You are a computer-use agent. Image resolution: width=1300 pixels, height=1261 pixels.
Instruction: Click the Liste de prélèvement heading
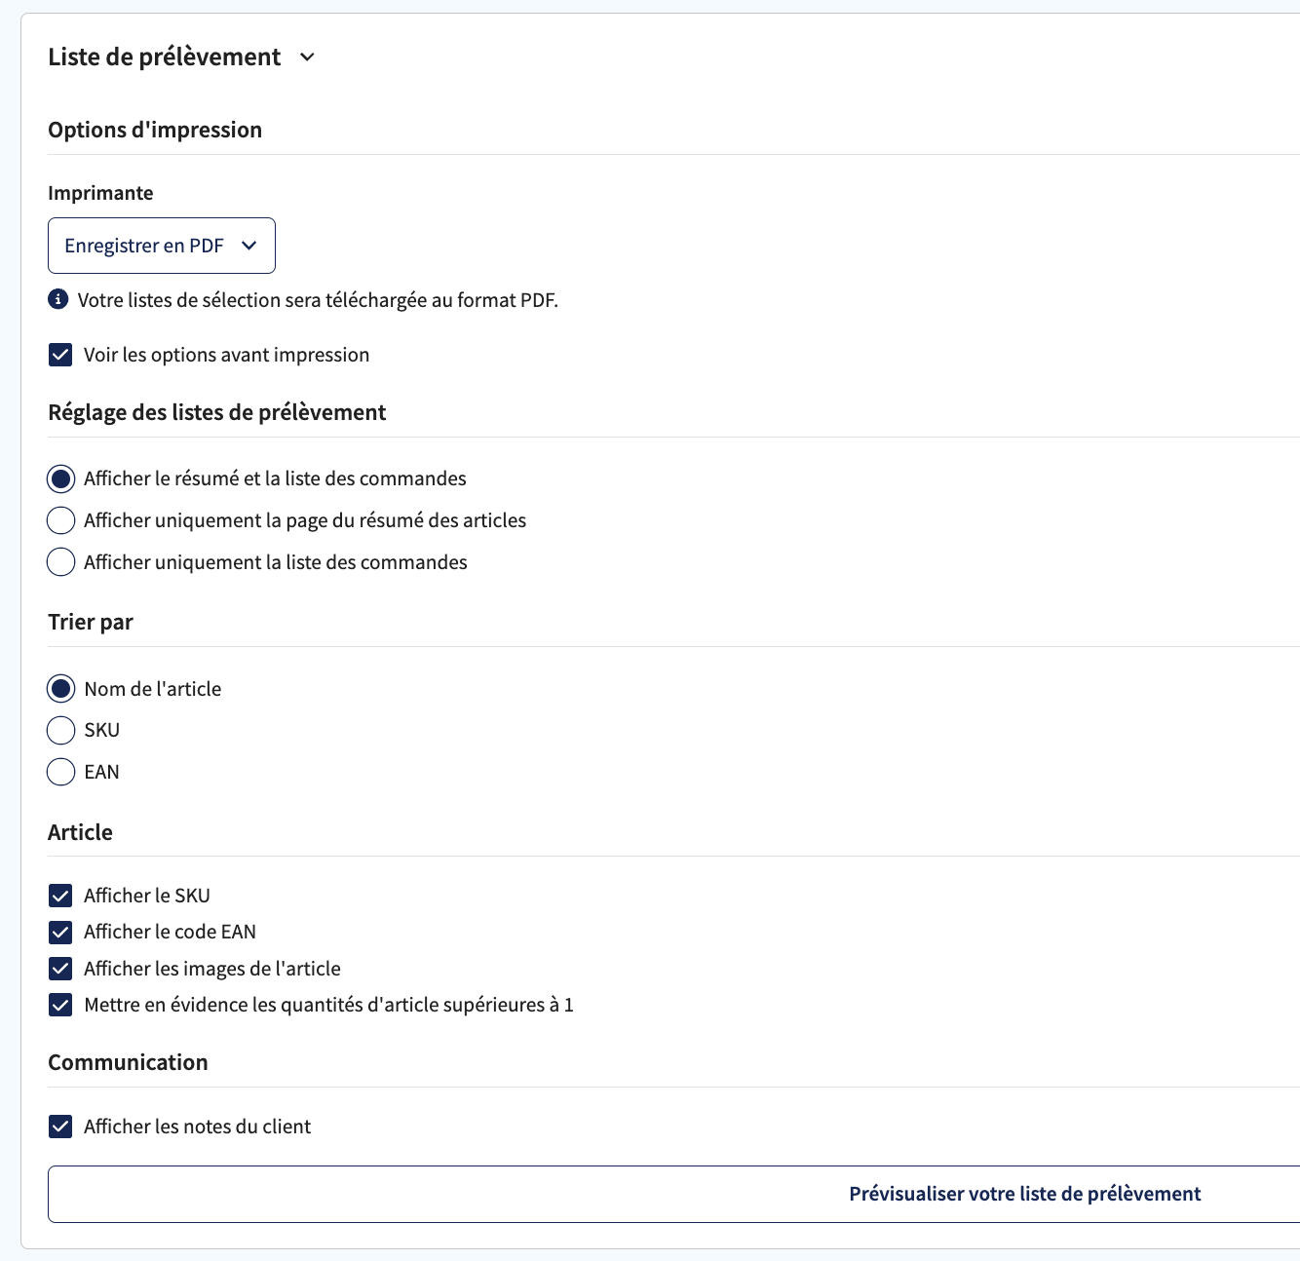click(165, 57)
